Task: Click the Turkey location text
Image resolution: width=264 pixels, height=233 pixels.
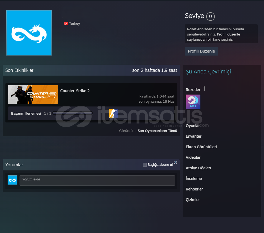Action: pyautogui.click(x=74, y=24)
